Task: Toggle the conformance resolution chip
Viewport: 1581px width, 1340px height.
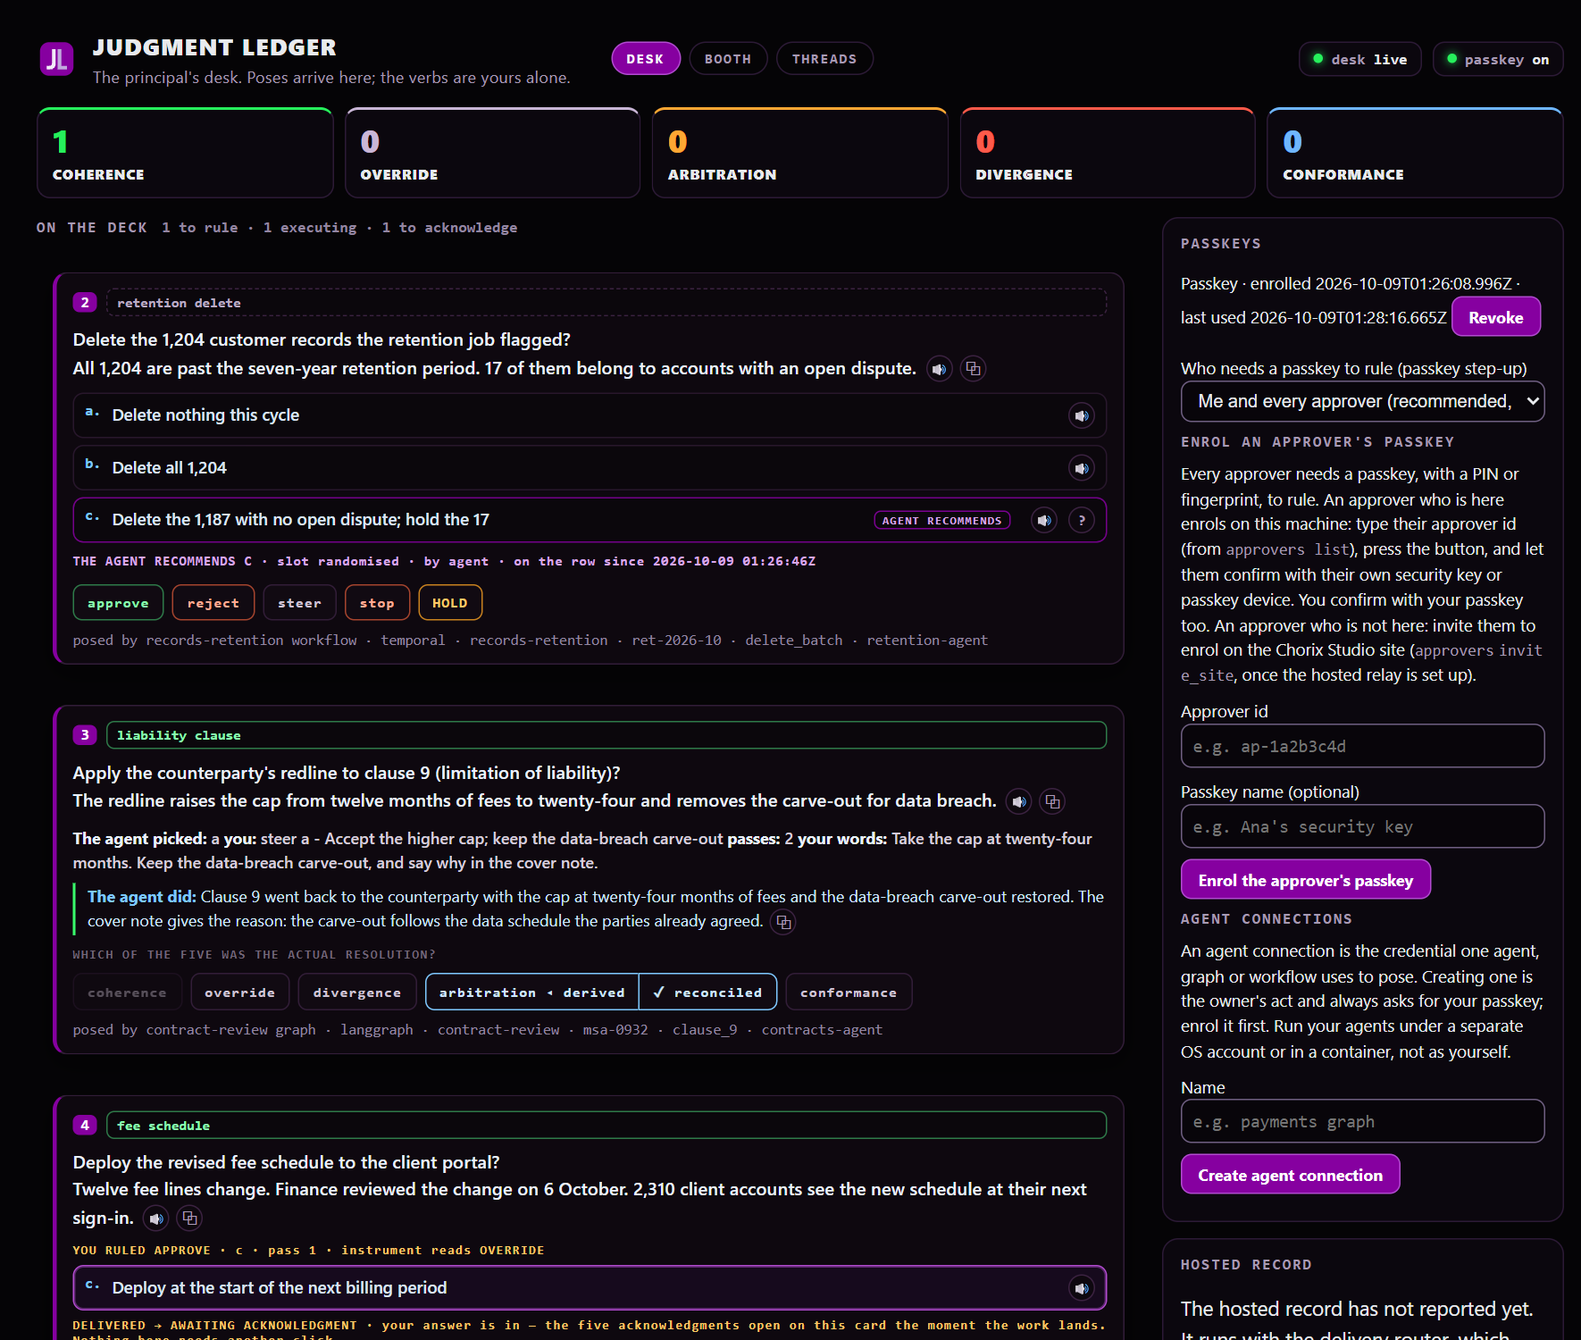Action: 849,992
